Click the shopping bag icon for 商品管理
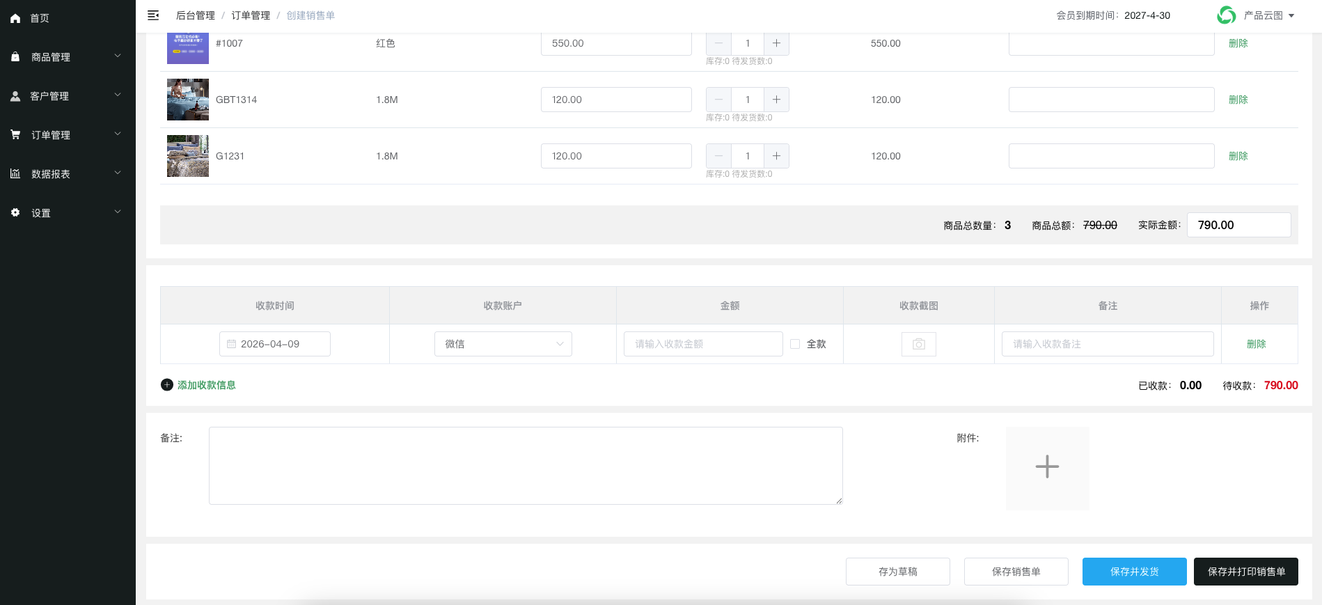The image size is (1322, 605). [15, 56]
